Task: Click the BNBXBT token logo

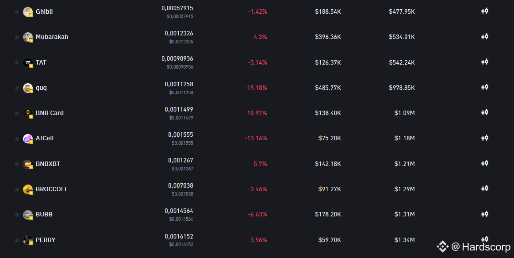Action: (28, 163)
